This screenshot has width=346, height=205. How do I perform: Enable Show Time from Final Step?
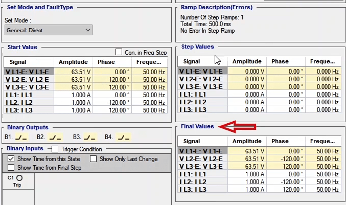pos(11,167)
